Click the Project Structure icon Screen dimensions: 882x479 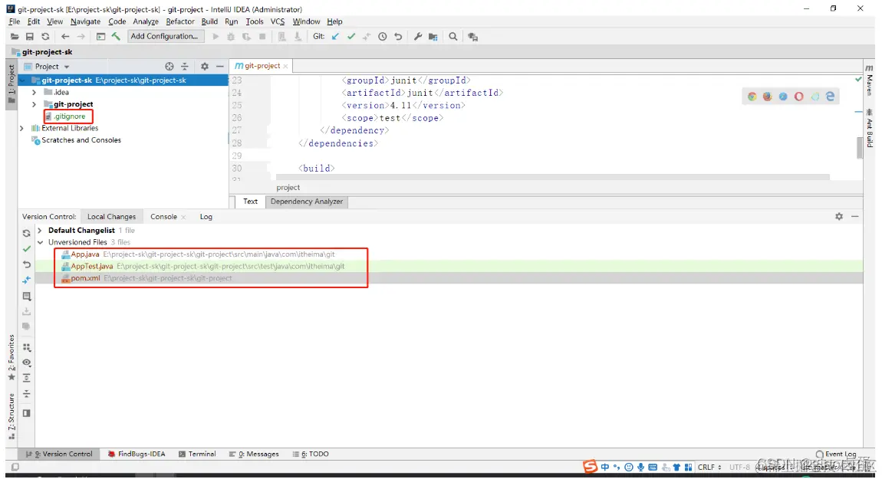point(433,37)
